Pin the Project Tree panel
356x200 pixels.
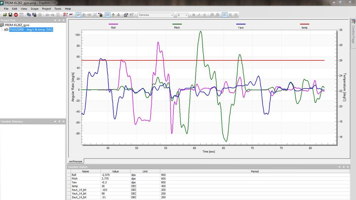click(x=60, y=20)
